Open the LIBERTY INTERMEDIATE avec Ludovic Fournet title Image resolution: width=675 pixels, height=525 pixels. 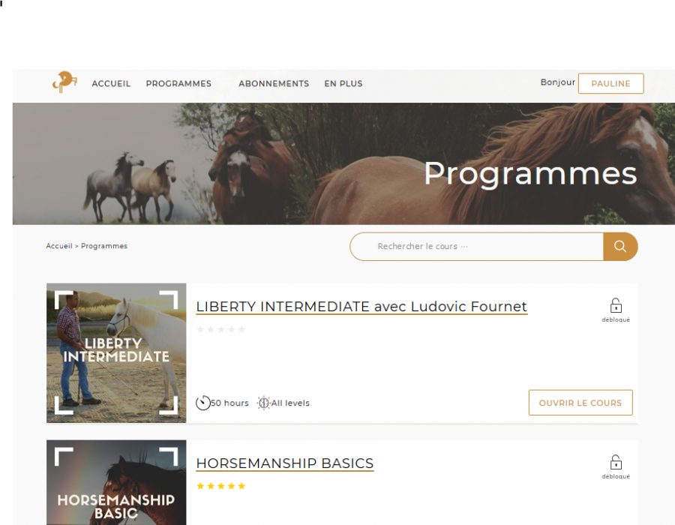coord(361,307)
